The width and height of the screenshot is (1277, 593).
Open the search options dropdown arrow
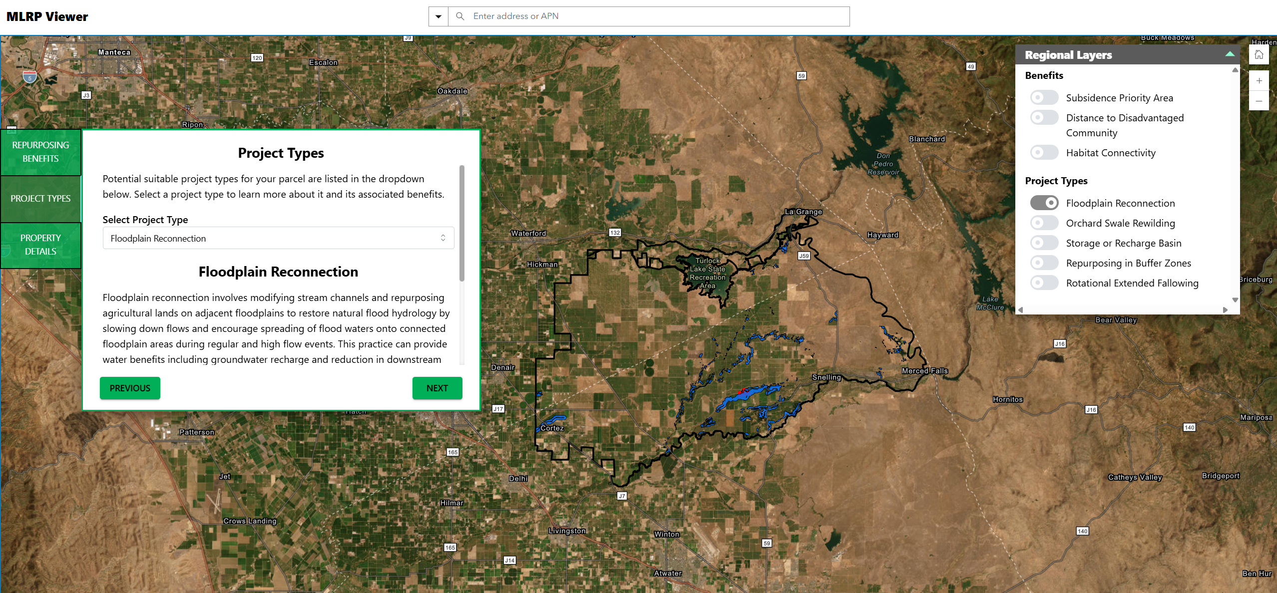(437, 15)
